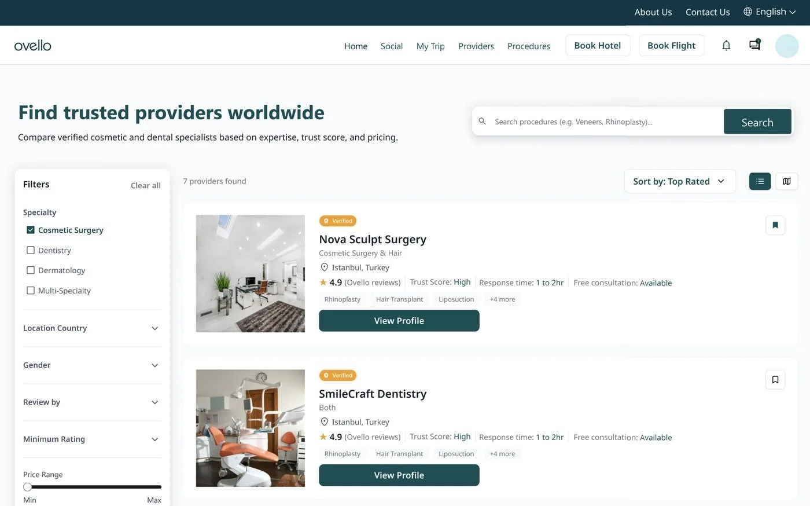
Task: Click the ovello logo
Action: pos(33,45)
